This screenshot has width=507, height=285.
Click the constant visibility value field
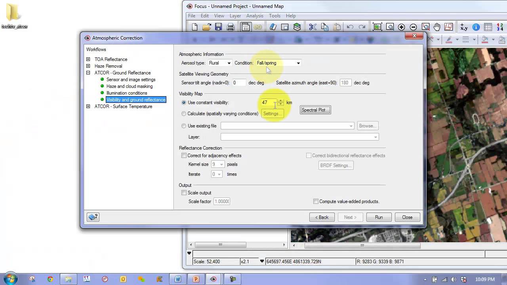pyautogui.click(x=269, y=103)
